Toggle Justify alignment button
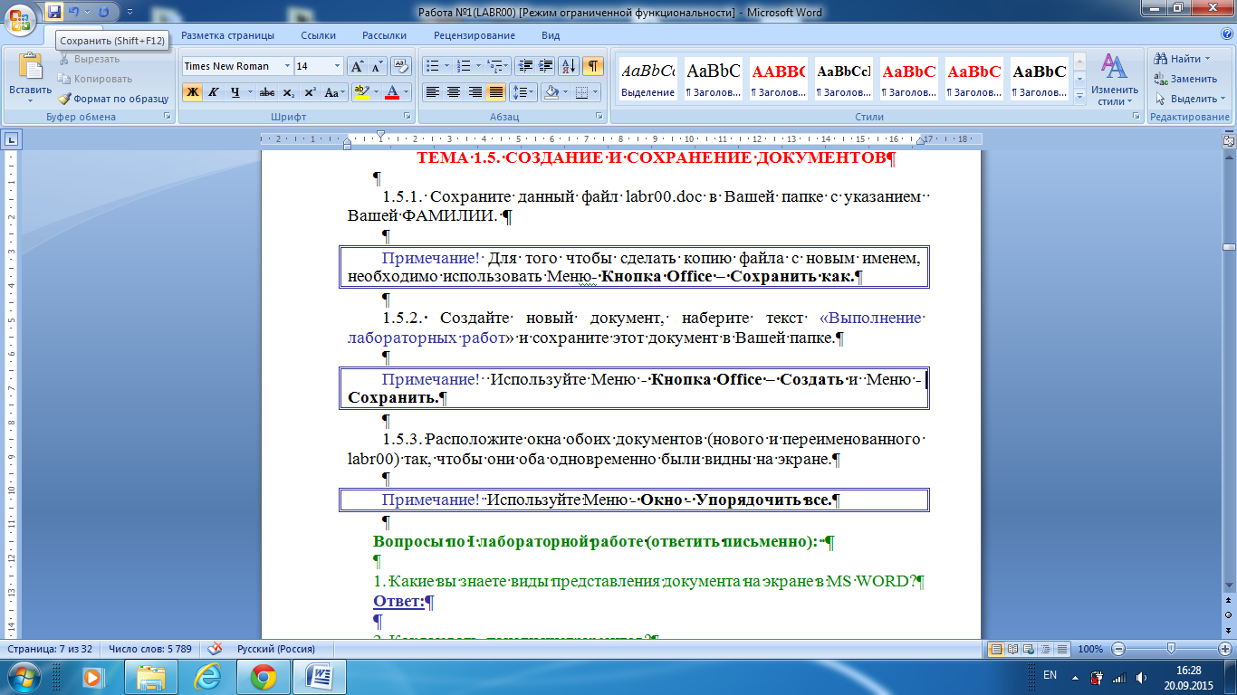Image resolution: width=1237 pixels, height=695 pixels. (x=495, y=92)
